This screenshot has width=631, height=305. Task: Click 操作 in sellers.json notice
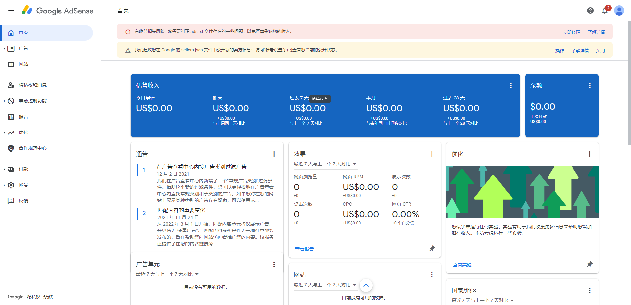(560, 51)
